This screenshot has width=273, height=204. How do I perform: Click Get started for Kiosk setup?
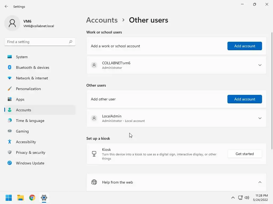[244, 154]
